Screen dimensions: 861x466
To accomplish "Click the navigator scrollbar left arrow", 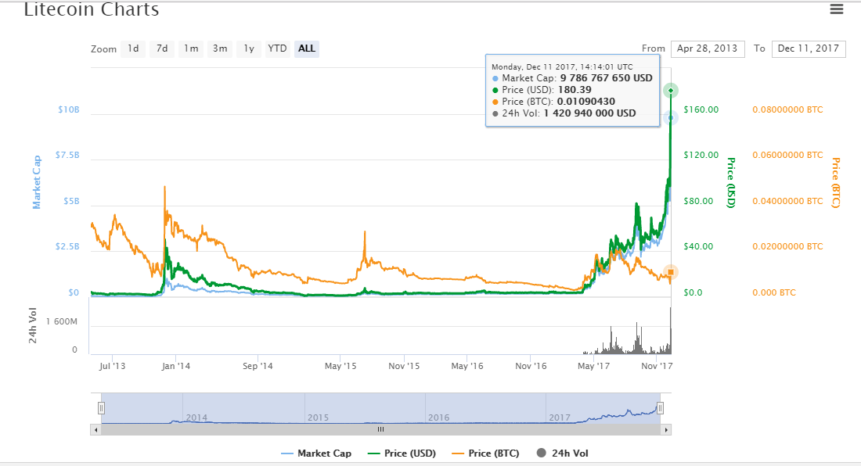I will tap(96, 430).
